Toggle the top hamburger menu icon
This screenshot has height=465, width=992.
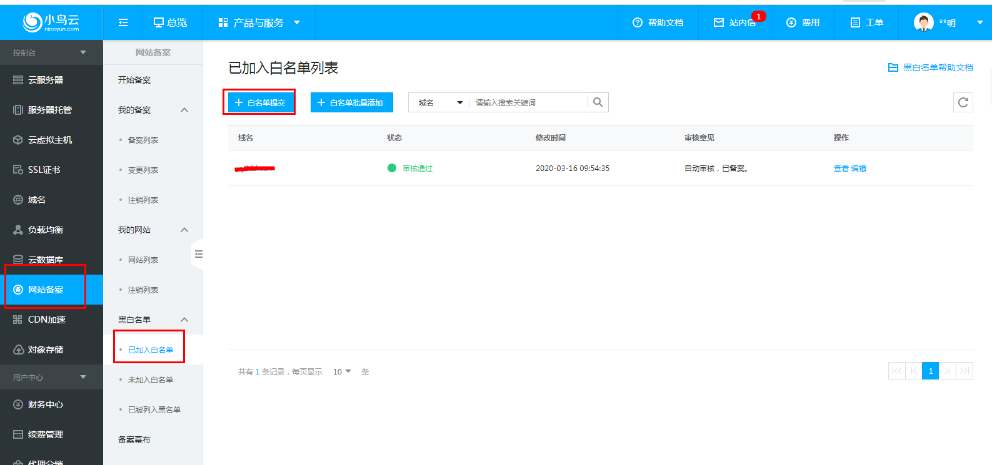(x=123, y=22)
